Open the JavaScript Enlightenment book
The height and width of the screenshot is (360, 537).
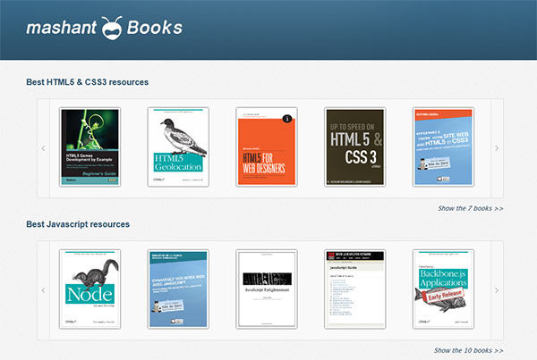(x=267, y=289)
